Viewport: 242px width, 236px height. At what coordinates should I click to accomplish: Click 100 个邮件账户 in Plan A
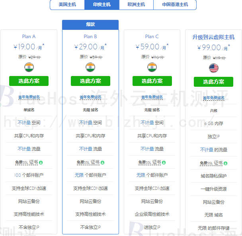[x=29, y=175]
